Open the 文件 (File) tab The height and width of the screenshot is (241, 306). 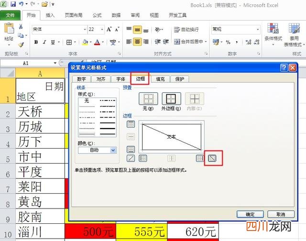pyautogui.click(x=10, y=15)
